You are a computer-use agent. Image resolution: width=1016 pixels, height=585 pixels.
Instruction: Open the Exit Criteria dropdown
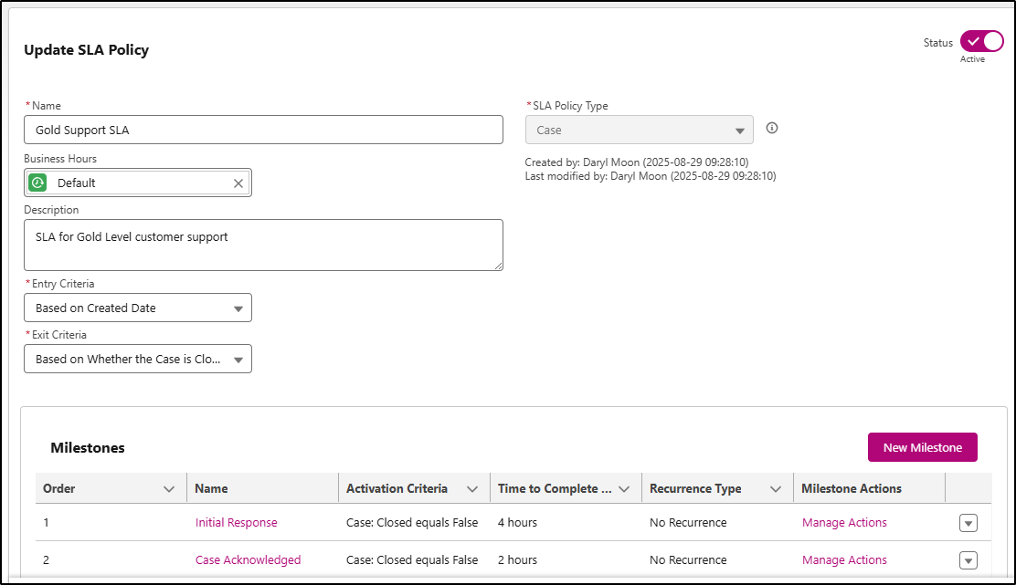138,360
